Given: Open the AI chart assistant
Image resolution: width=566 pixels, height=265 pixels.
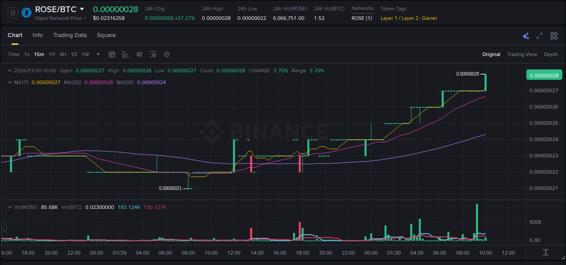Looking at the screenshot, I should [526, 35].
